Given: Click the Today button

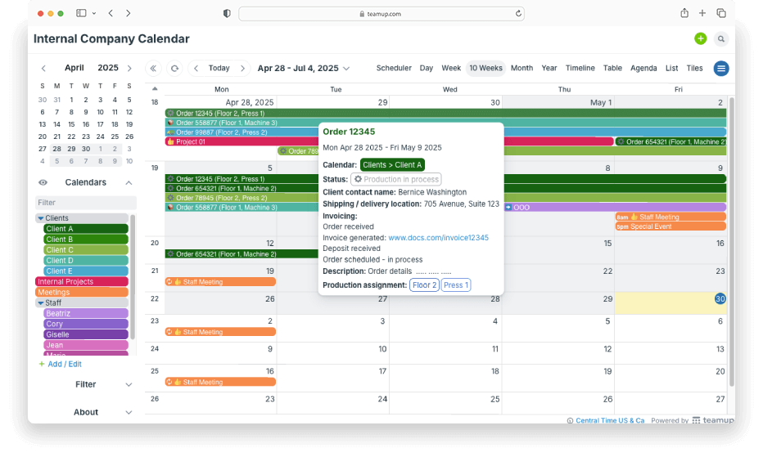Looking at the screenshot, I should click(219, 69).
